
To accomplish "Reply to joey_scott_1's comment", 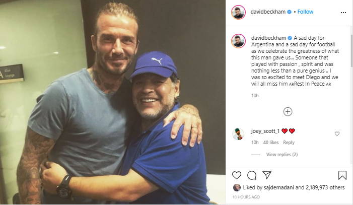I will (289, 143).
